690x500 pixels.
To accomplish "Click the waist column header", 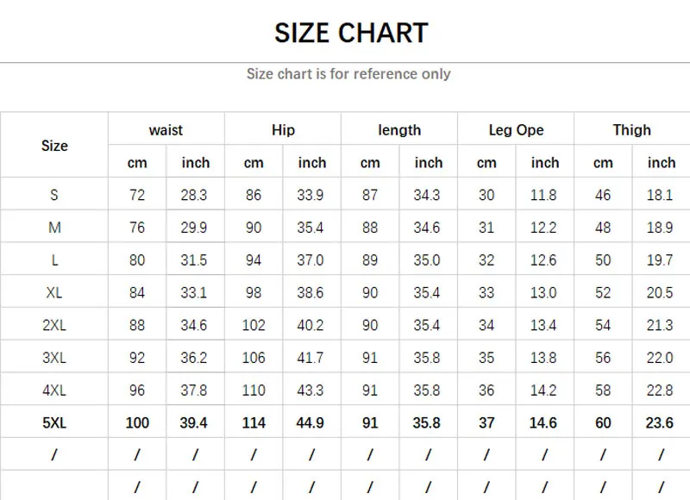I will pos(166,130).
